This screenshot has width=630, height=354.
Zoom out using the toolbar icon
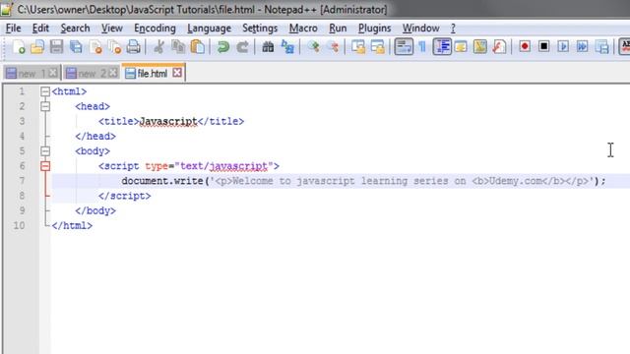point(333,47)
